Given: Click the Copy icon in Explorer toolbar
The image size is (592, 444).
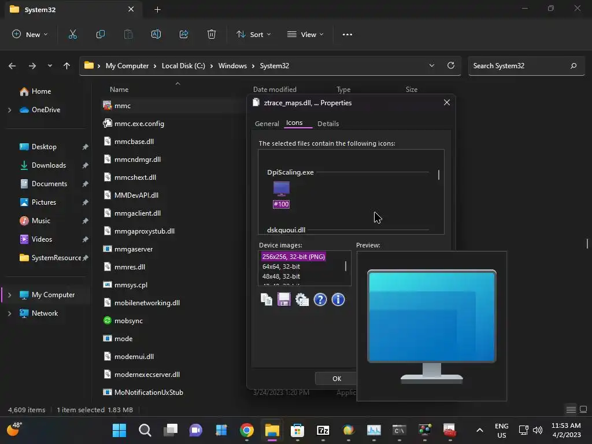Looking at the screenshot, I should [101, 34].
